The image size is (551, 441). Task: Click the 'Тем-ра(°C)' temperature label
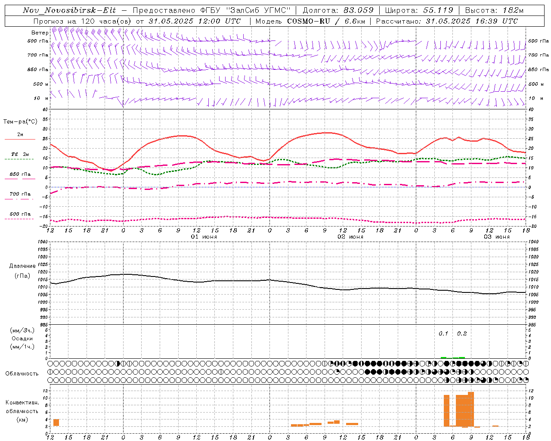[x=20, y=122]
